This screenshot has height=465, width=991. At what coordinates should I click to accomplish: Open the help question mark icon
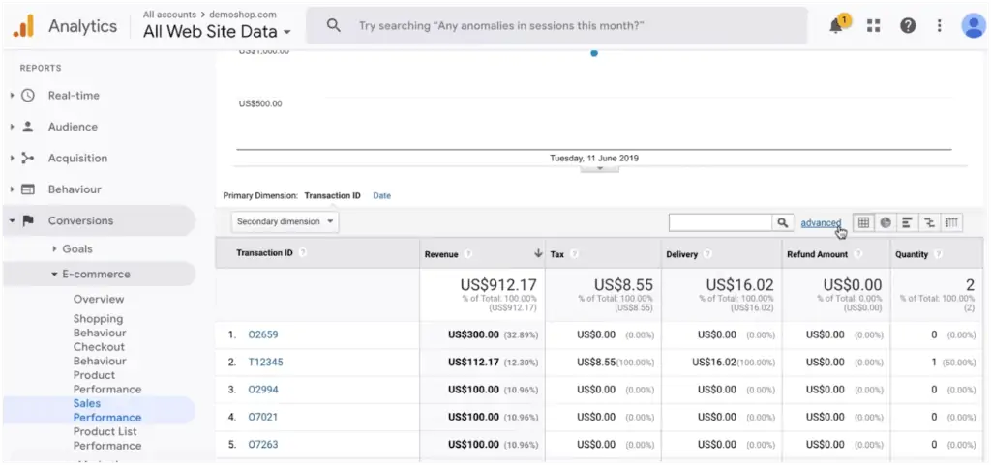point(908,26)
